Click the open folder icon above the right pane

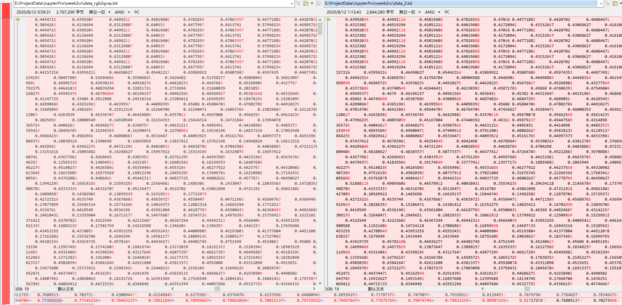615,3
